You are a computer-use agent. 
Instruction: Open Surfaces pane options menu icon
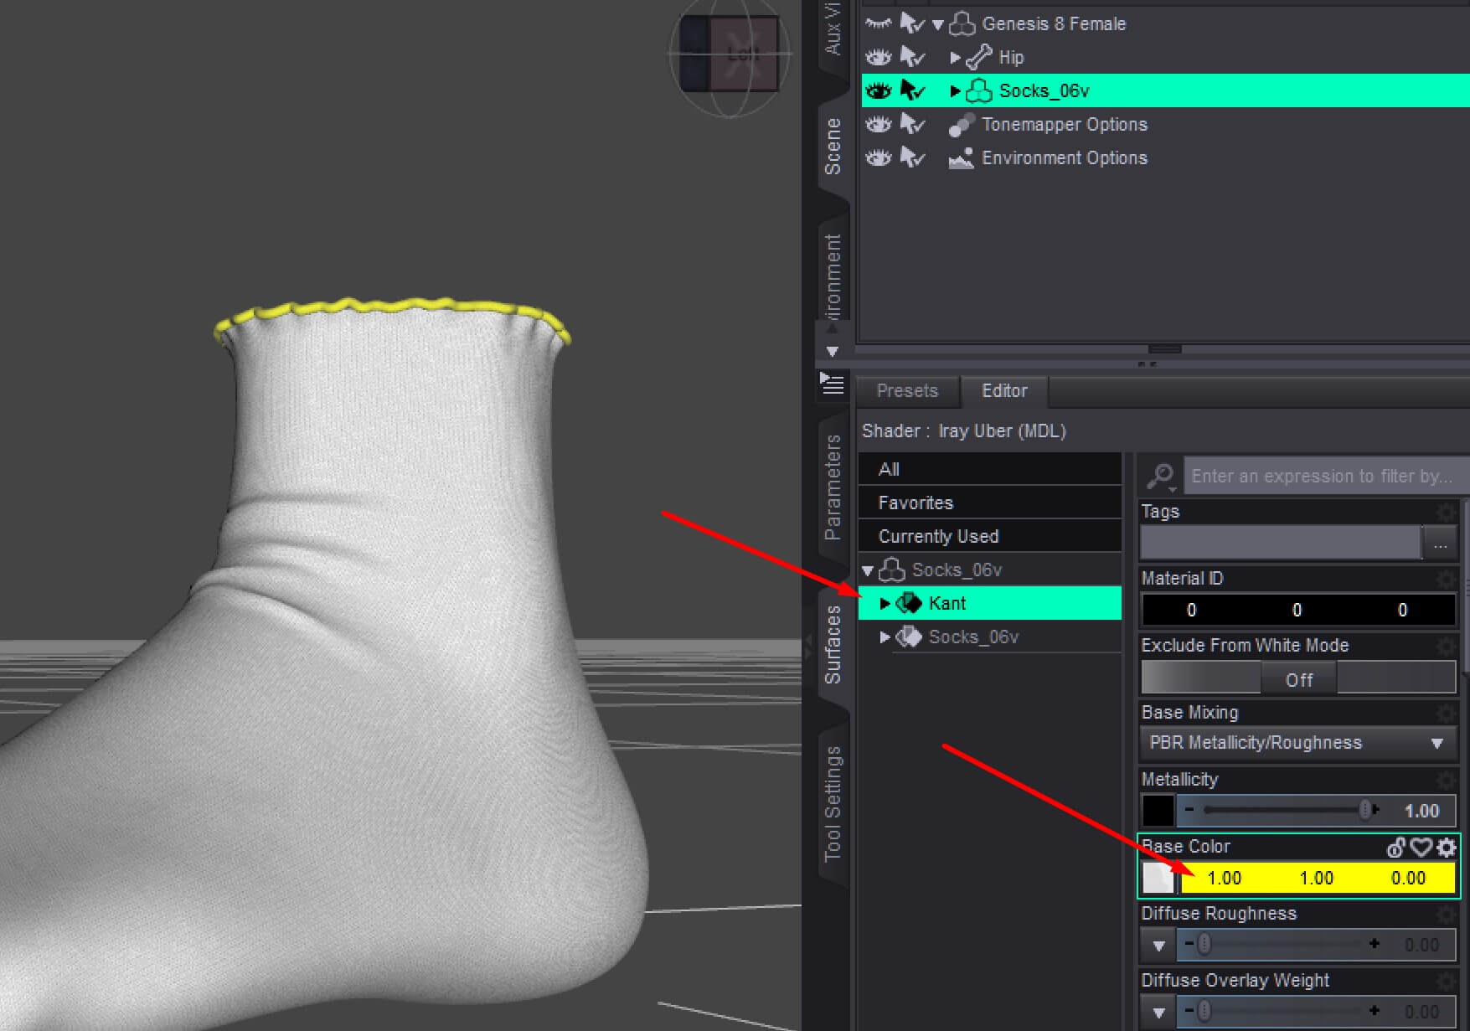click(x=832, y=383)
